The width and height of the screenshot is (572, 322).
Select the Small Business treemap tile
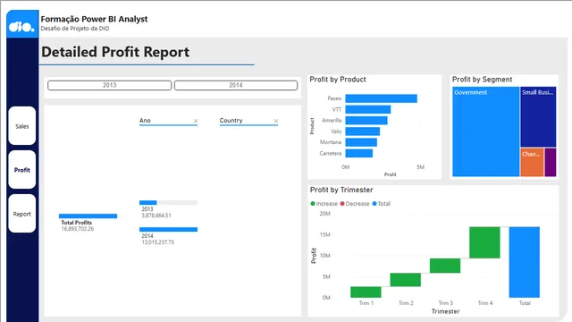(538, 117)
